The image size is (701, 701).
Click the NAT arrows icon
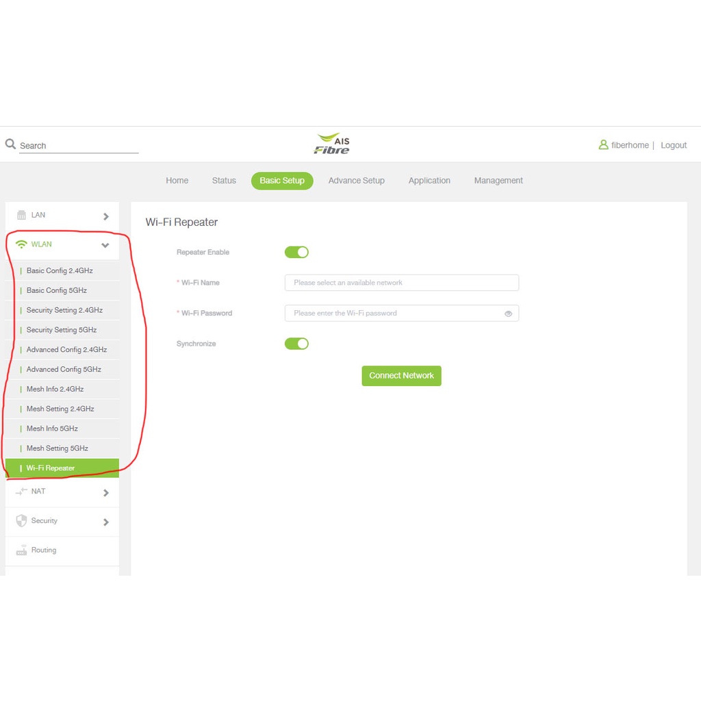21,492
